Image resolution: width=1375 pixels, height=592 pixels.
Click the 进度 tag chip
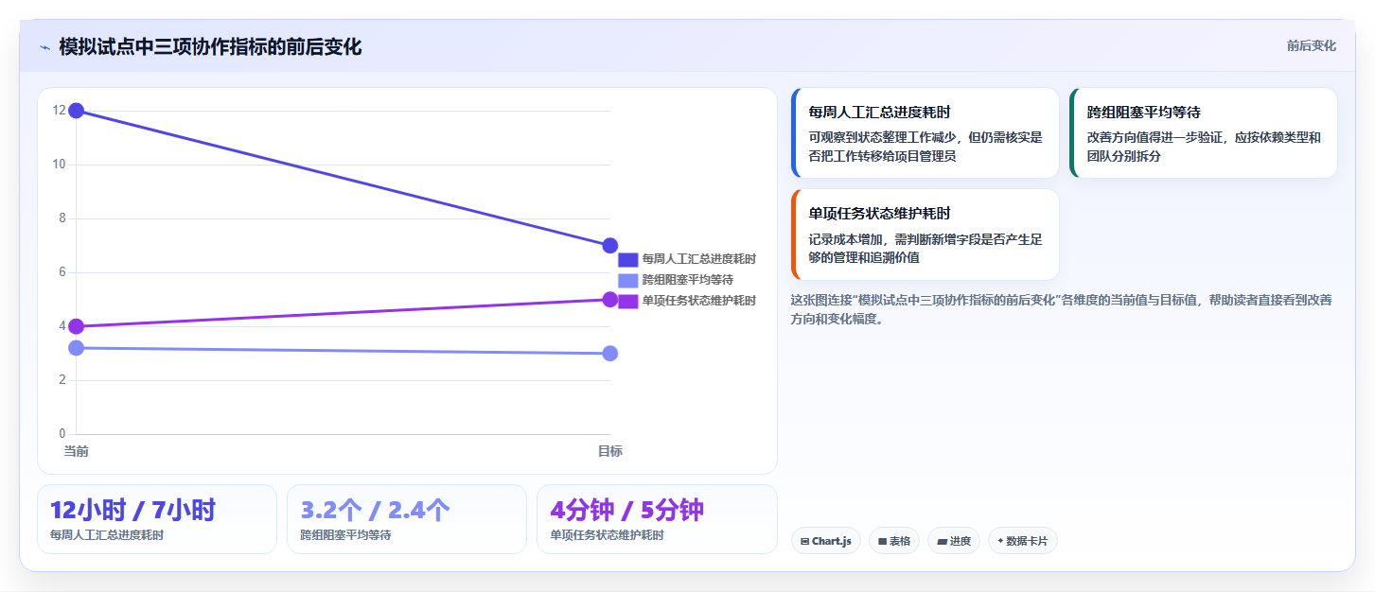click(954, 541)
